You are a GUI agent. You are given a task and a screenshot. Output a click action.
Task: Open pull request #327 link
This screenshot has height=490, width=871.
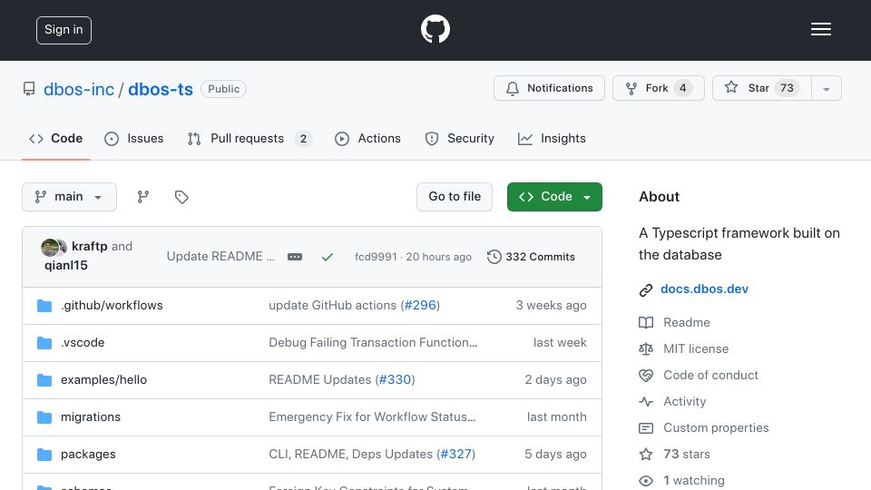(x=456, y=454)
